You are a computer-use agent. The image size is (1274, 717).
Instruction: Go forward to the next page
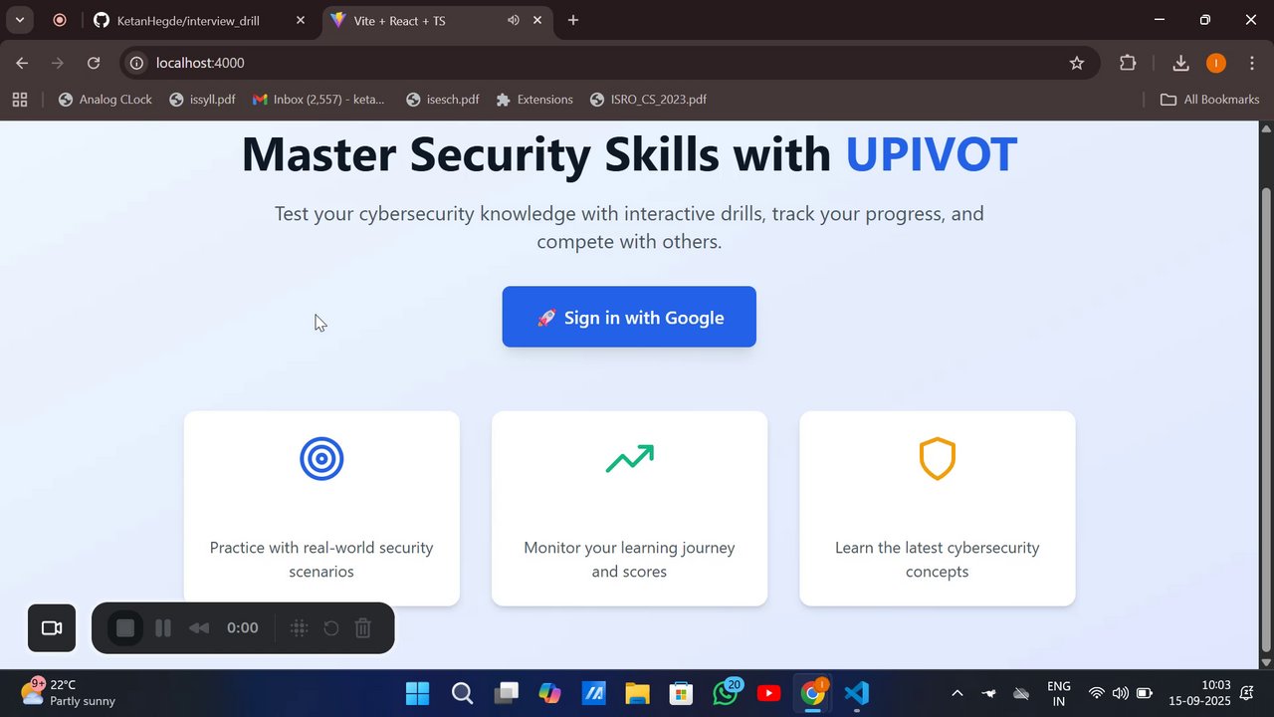click(58, 63)
